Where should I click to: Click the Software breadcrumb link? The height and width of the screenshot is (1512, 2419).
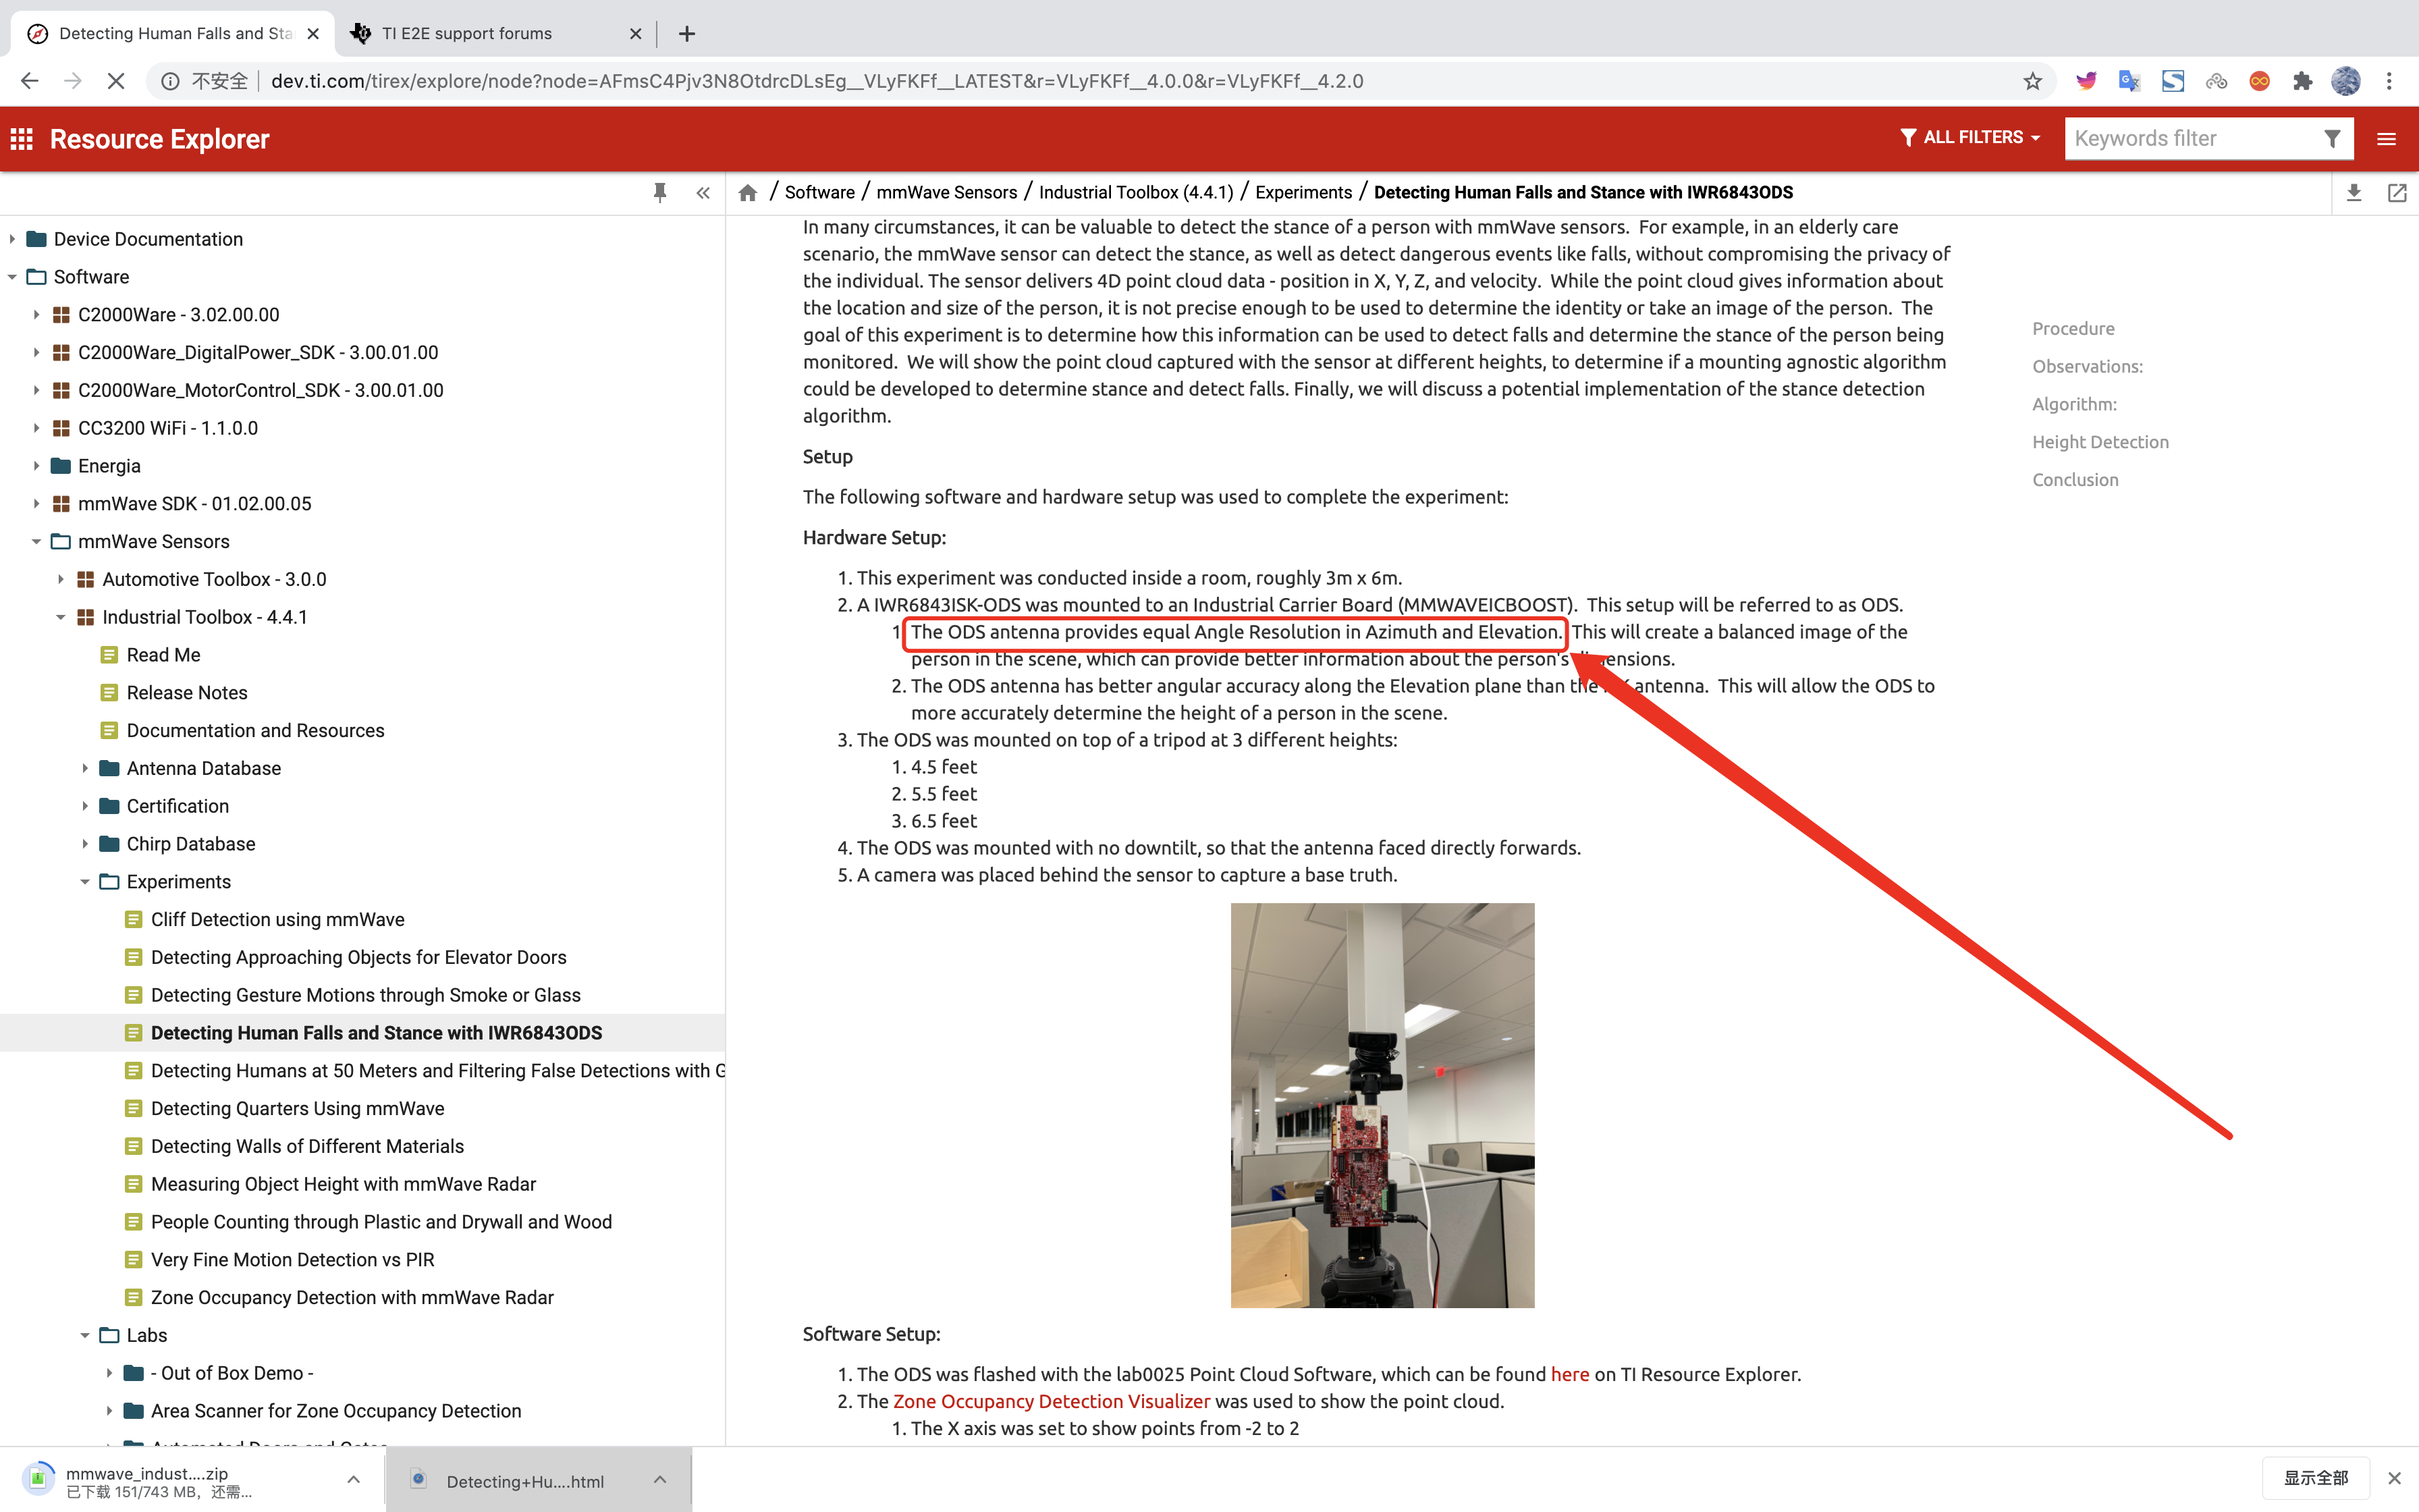(819, 193)
